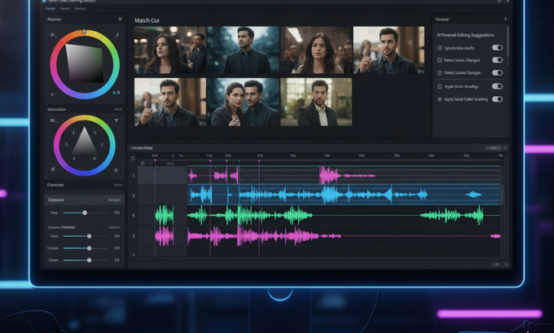Click the square icon left of the time ruler
The width and height of the screenshot is (554, 333).
(133, 159)
